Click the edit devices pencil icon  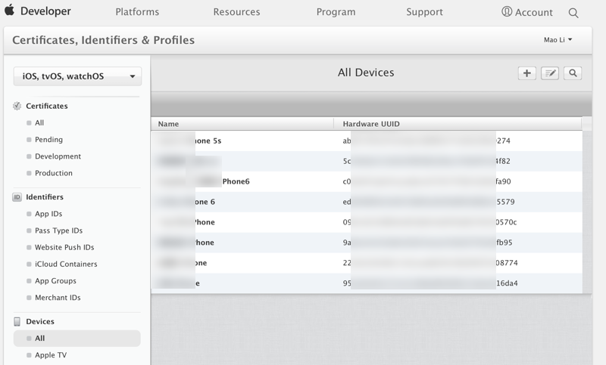click(x=550, y=73)
